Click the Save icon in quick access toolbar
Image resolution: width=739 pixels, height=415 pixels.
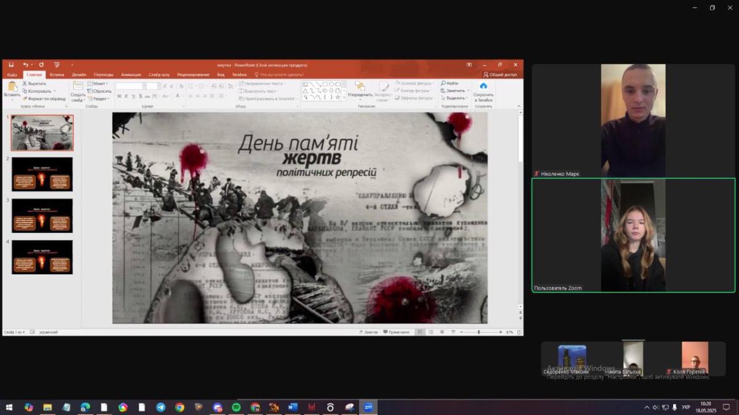pos(11,65)
